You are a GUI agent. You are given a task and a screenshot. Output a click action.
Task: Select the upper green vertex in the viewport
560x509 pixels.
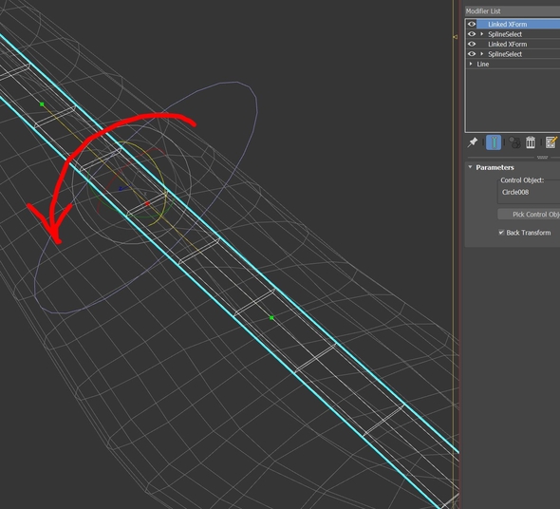(x=42, y=104)
